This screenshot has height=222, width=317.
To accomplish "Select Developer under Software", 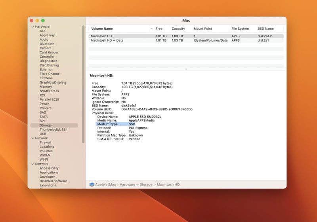I will pos(47,177).
